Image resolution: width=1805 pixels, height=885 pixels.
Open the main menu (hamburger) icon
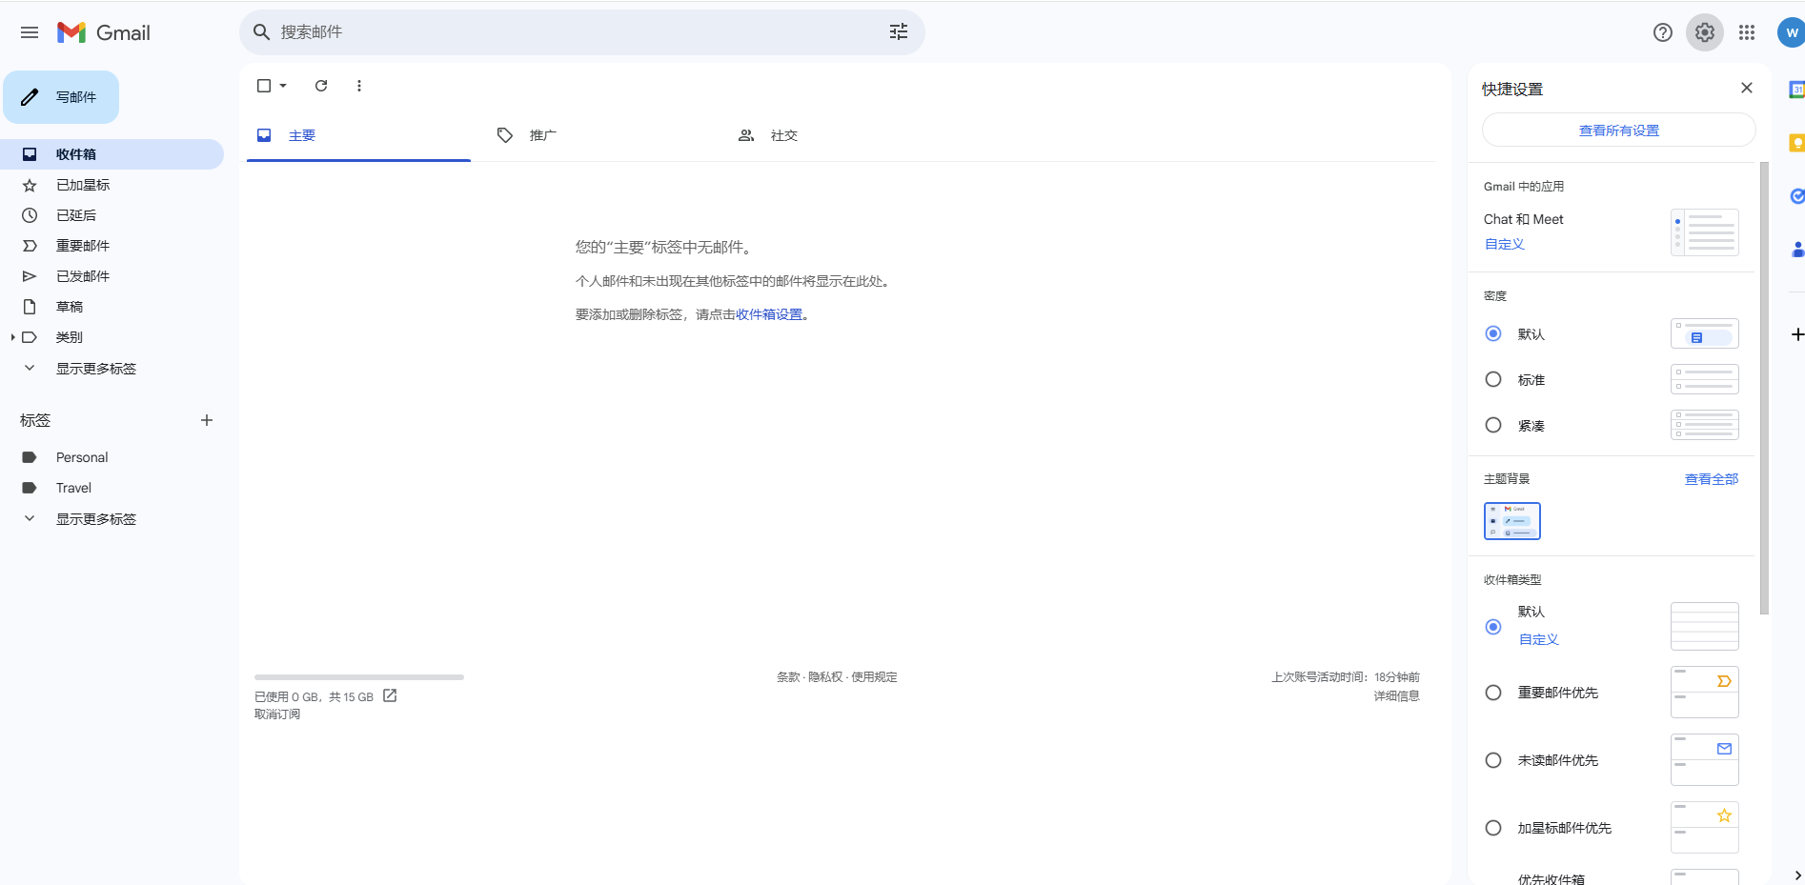tap(29, 31)
